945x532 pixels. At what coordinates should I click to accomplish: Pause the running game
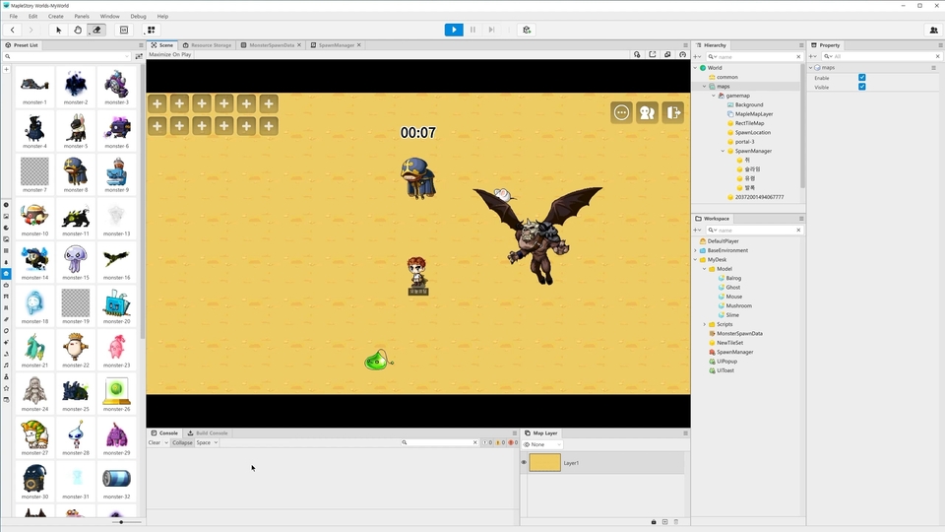pyautogui.click(x=472, y=30)
